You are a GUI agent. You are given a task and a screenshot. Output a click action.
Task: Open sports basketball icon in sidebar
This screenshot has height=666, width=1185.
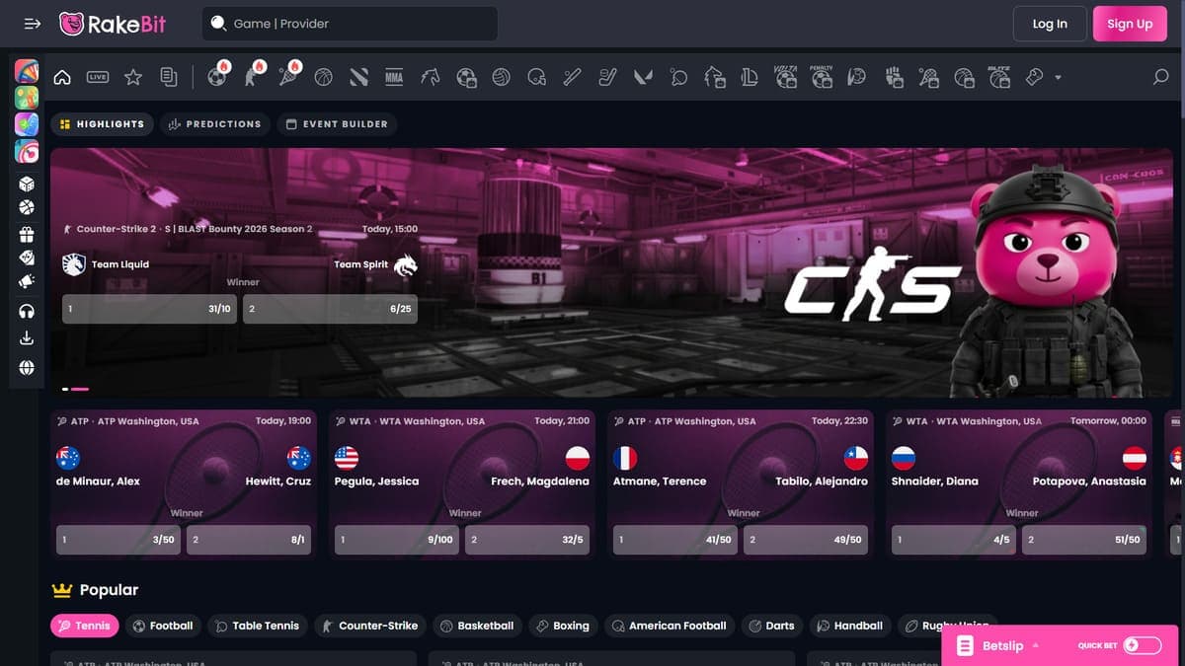pyautogui.click(x=27, y=208)
